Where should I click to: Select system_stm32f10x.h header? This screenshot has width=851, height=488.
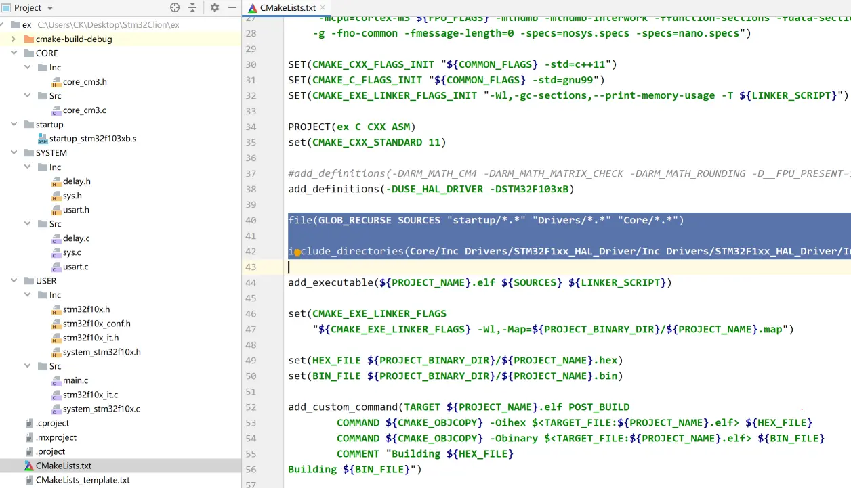[102, 352]
